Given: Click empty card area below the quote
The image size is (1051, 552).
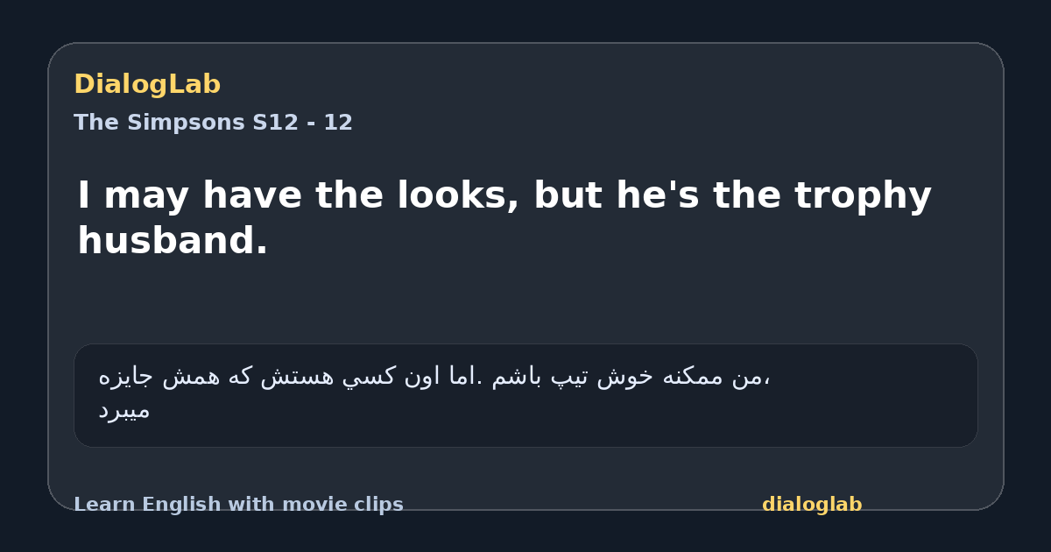Looking at the screenshot, I should [x=525, y=302].
